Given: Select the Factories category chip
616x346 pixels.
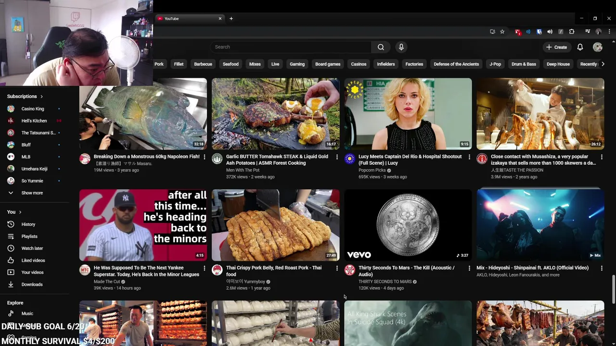Looking at the screenshot, I should pos(414,64).
